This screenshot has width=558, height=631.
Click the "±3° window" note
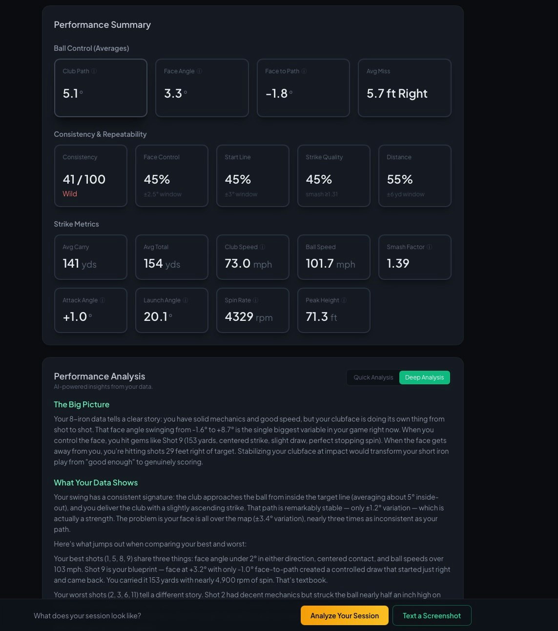coord(241,194)
